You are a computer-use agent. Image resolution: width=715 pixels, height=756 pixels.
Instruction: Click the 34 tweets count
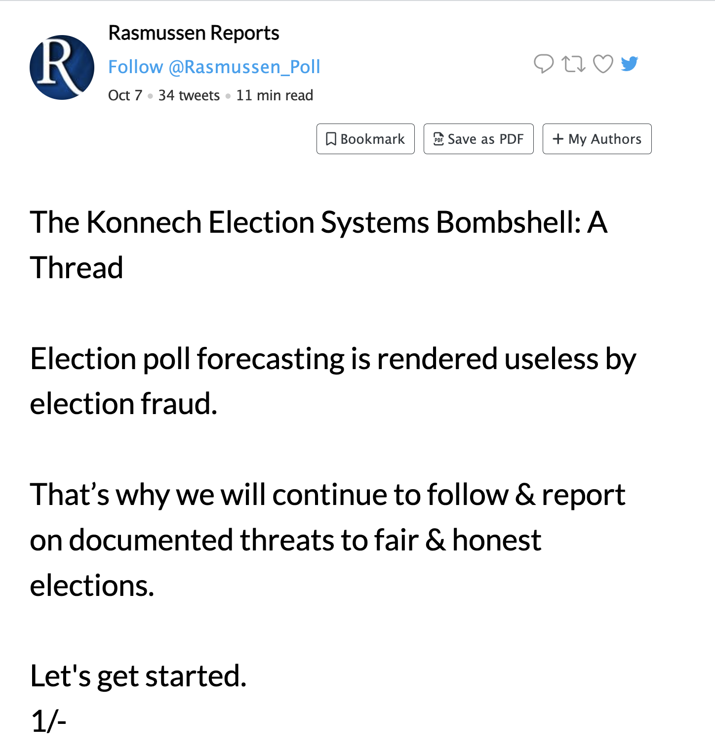189,95
